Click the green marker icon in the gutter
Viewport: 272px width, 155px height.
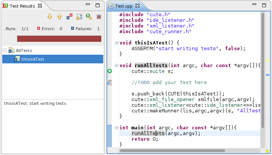click(110, 71)
